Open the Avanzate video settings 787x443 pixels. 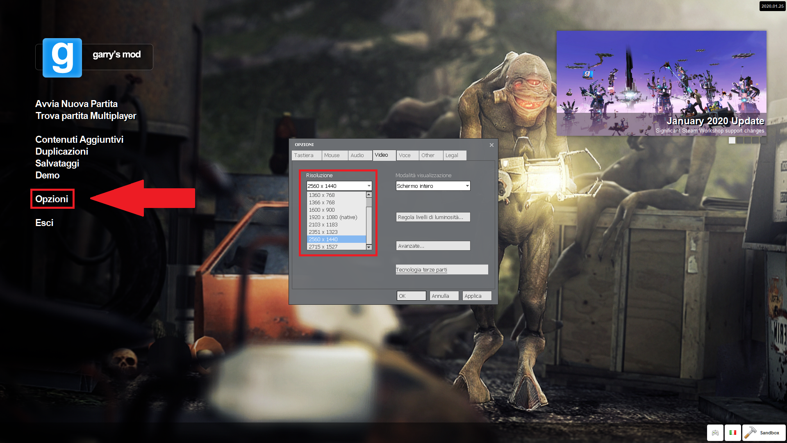[433, 246]
